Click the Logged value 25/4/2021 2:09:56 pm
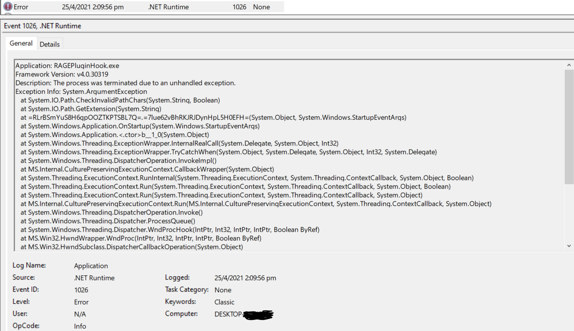 pos(245,278)
